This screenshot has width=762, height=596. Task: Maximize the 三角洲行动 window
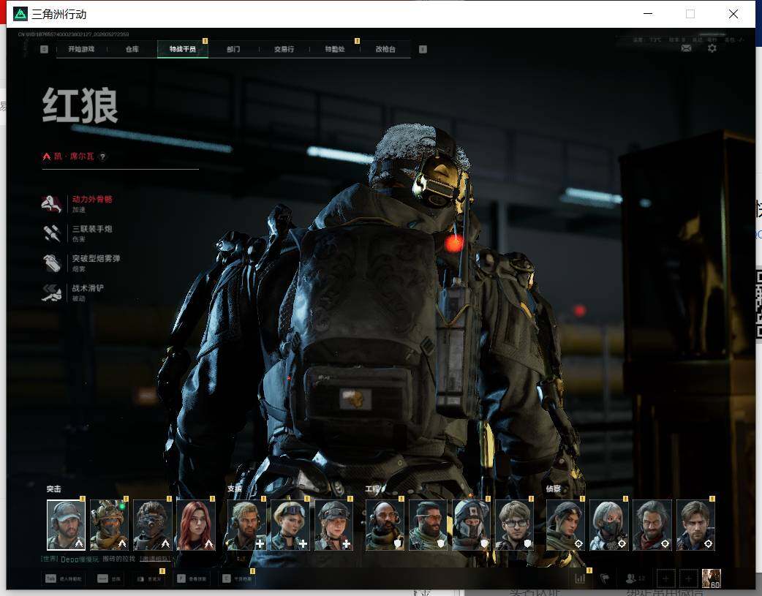coord(690,14)
